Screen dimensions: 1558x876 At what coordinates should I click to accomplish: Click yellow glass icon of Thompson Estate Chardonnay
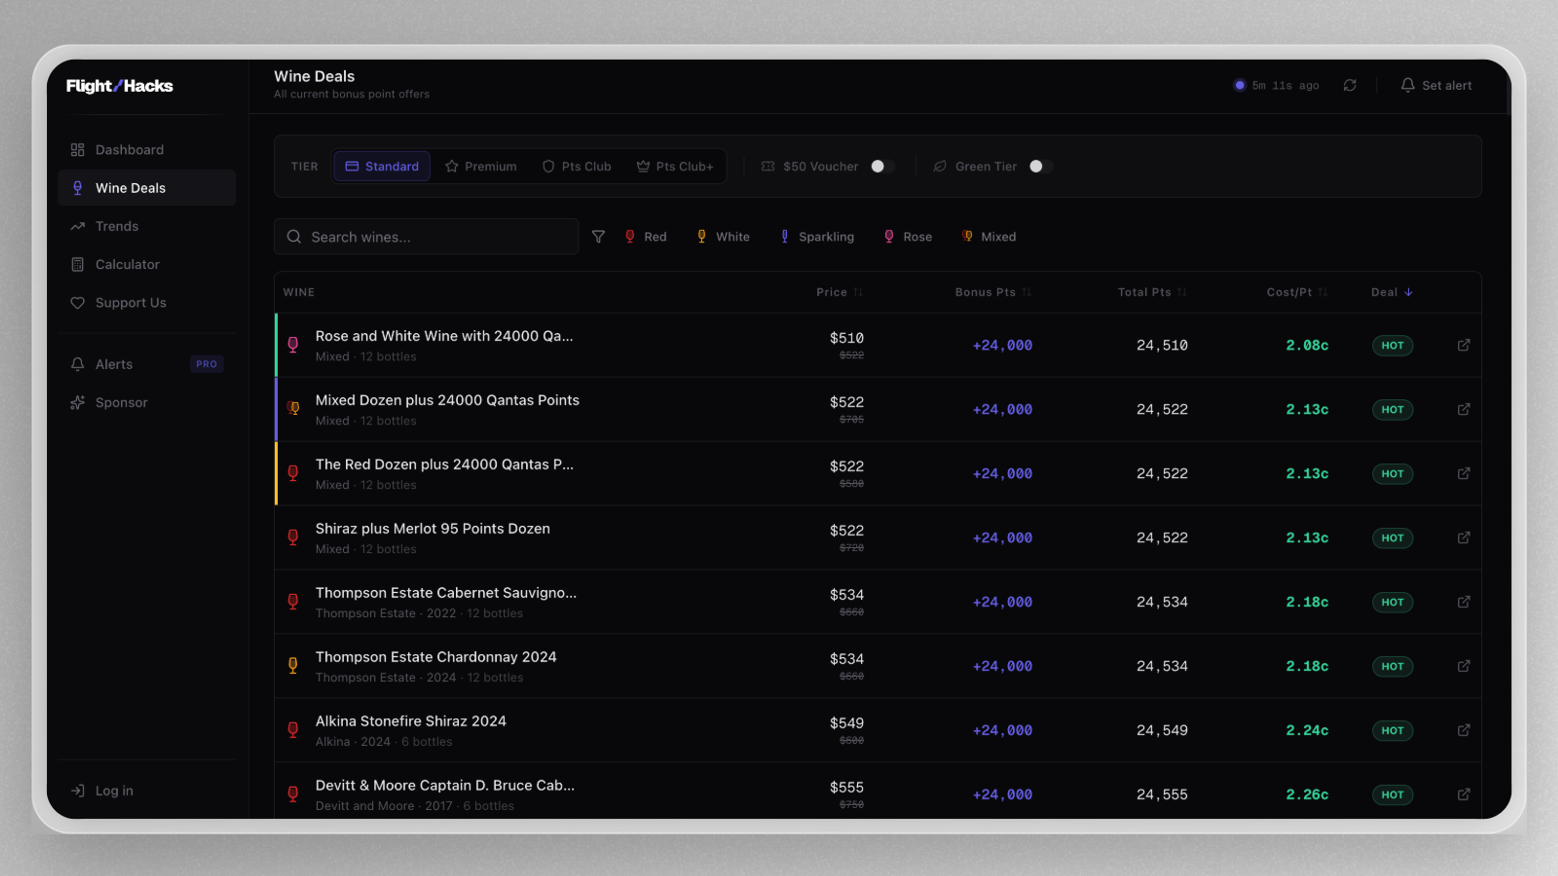pyautogui.click(x=293, y=666)
